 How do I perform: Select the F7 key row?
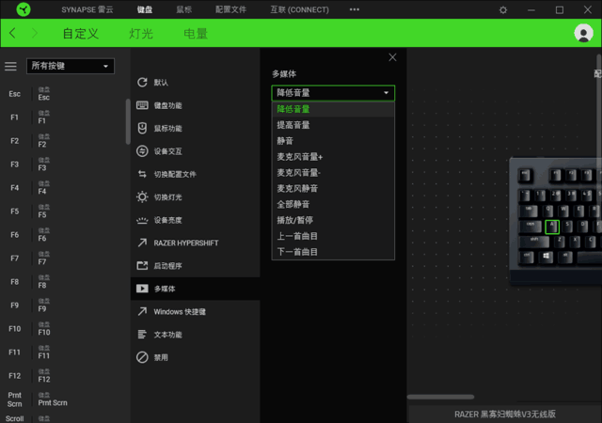click(x=63, y=258)
